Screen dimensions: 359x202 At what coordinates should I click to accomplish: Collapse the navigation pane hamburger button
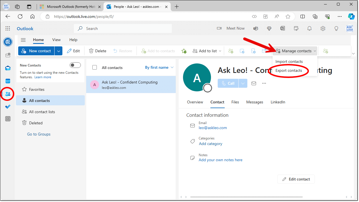tap(23, 40)
